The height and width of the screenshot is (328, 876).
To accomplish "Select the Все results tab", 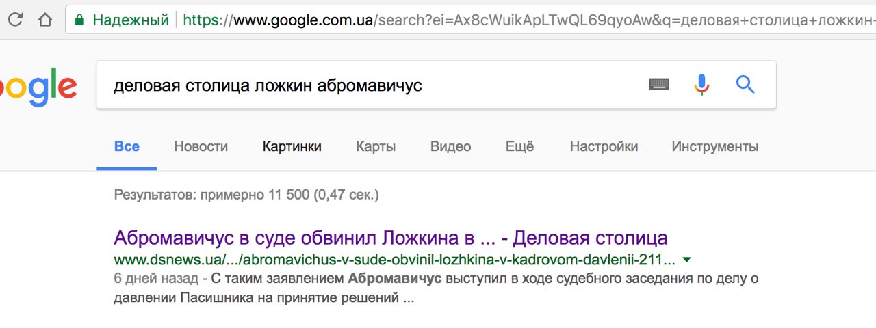I will [x=127, y=146].
